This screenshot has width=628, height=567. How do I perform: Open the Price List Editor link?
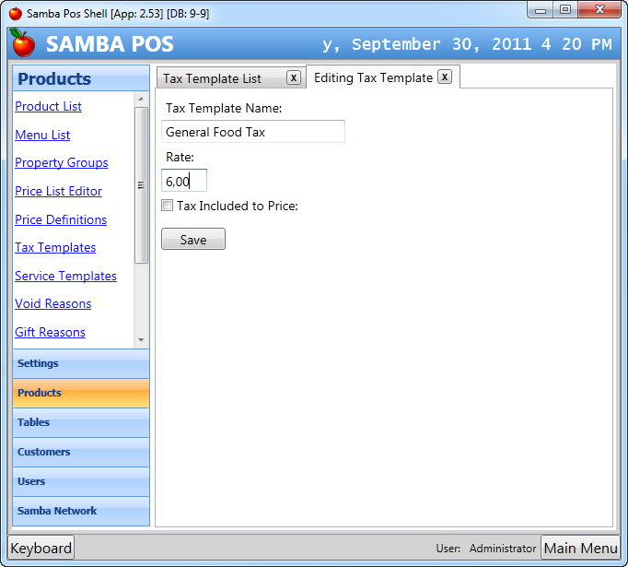coord(58,191)
